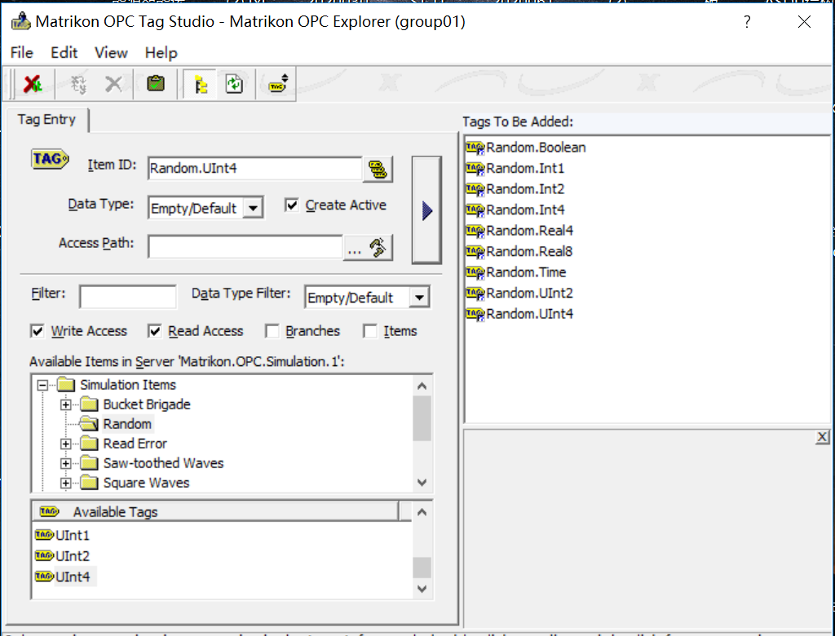The height and width of the screenshot is (636, 835).
Task: Expand the Square Waves node
Action: (x=65, y=484)
